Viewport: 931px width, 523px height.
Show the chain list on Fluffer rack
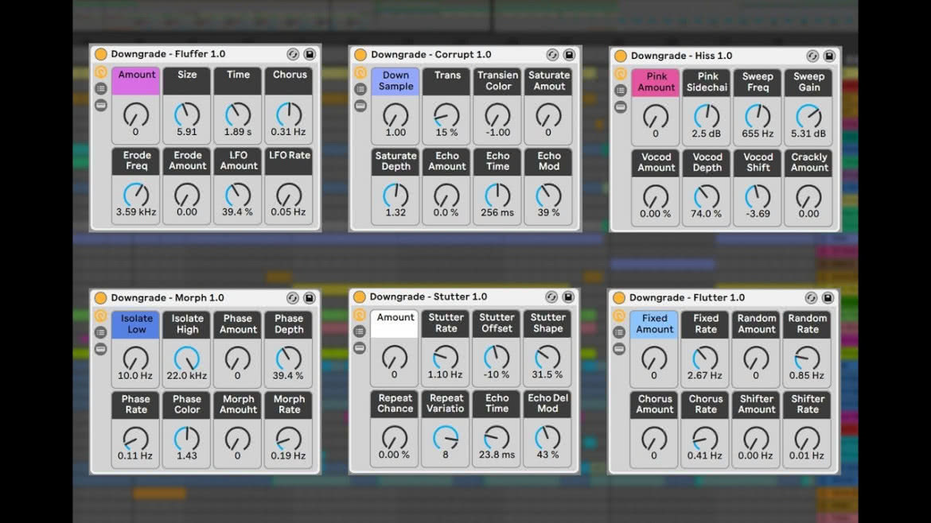[101, 88]
